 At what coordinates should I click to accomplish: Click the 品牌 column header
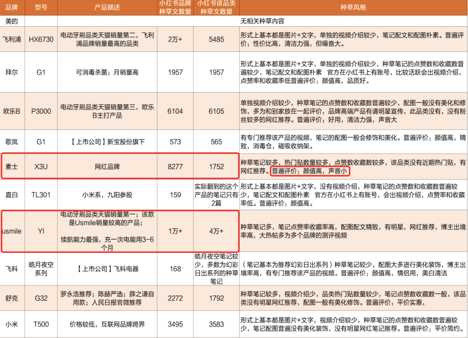coord(12,8)
